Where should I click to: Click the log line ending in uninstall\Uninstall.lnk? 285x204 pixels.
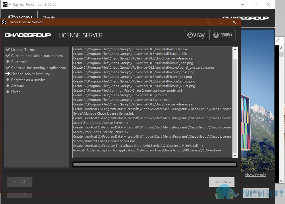coord(138,146)
